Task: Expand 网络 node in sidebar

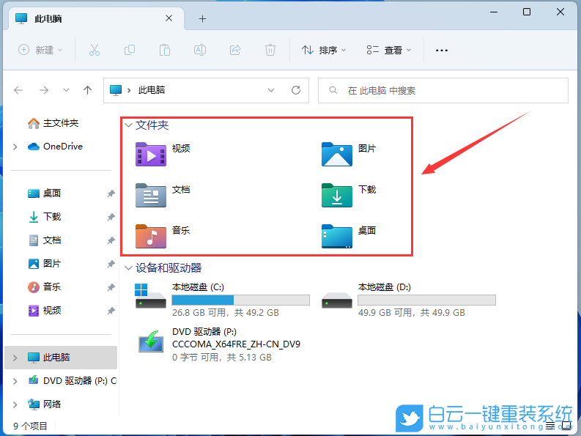Action: tap(15, 404)
